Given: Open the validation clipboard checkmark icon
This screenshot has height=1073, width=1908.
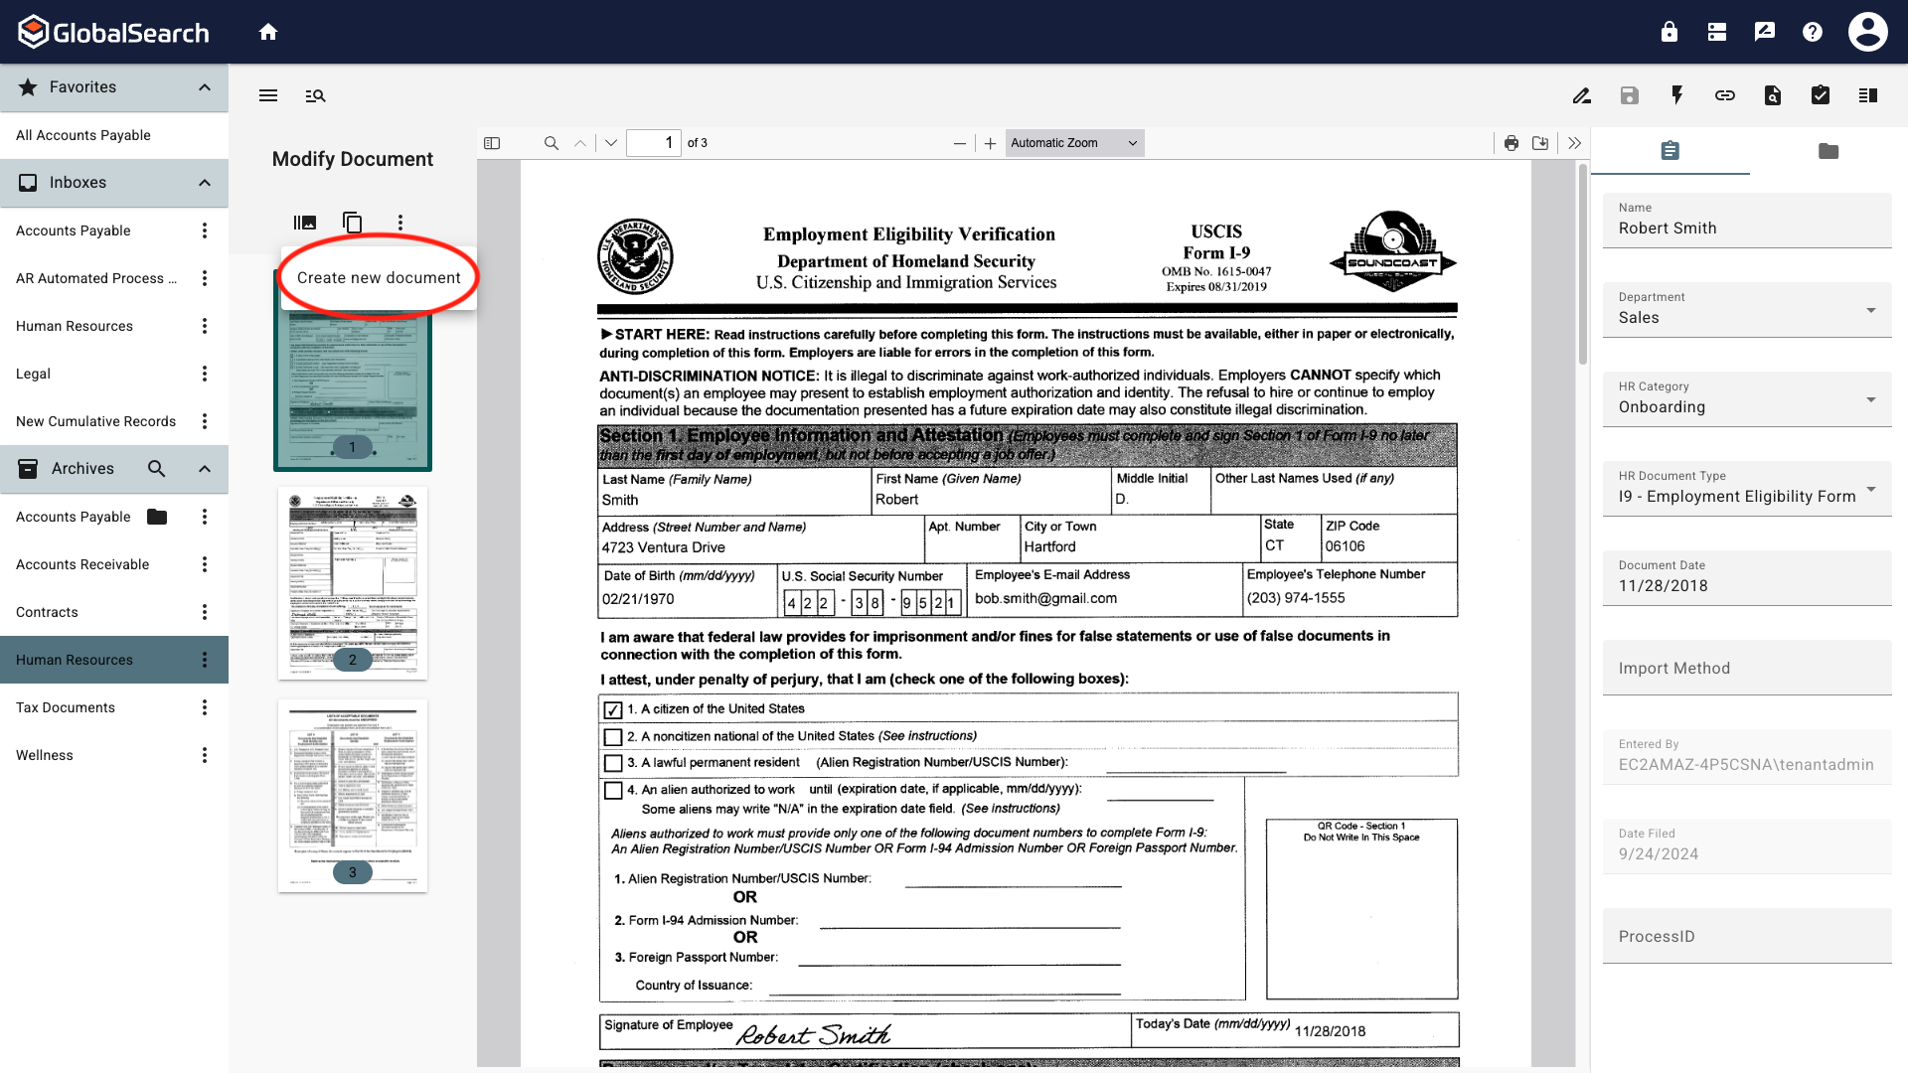Looking at the screenshot, I should [1821, 95].
